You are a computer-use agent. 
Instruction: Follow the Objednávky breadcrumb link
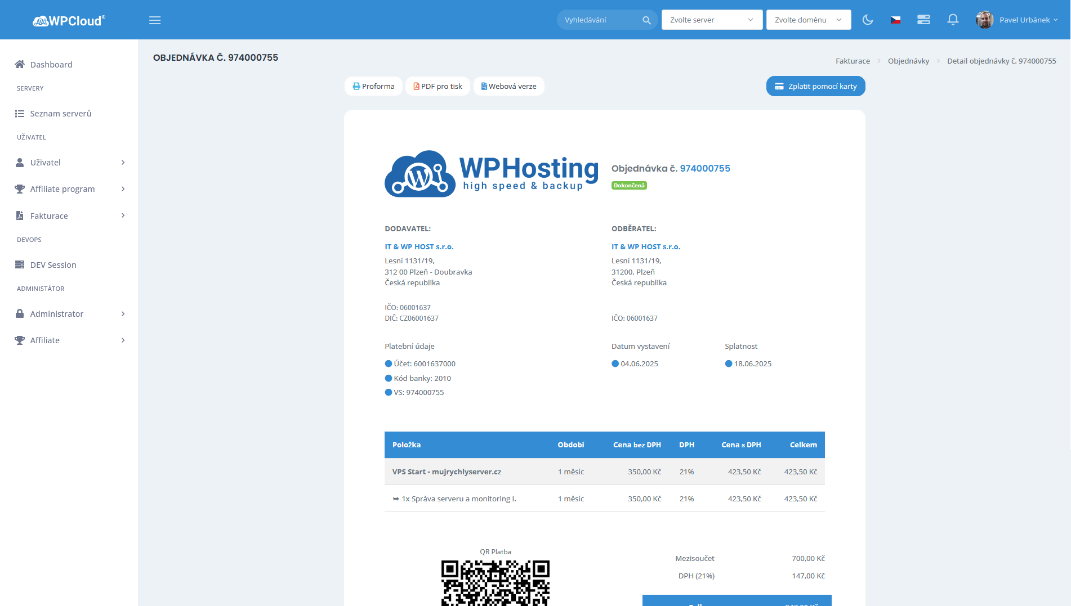click(908, 61)
